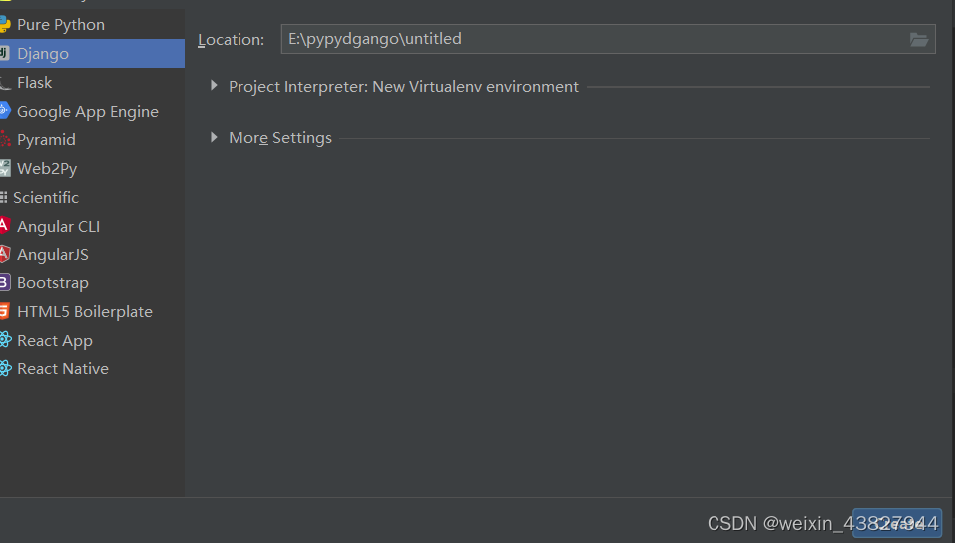Select the Django project type

pyautogui.click(x=92, y=54)
